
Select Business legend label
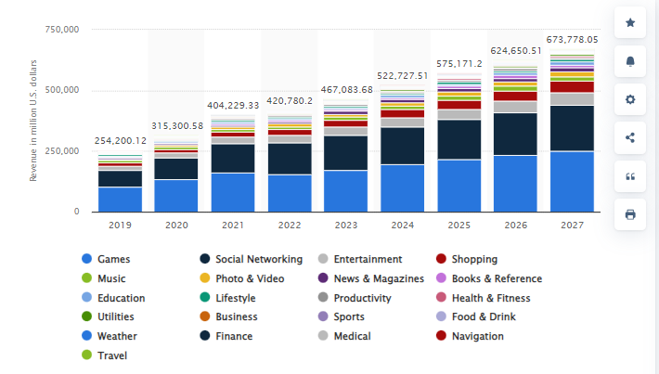[237, 316]
